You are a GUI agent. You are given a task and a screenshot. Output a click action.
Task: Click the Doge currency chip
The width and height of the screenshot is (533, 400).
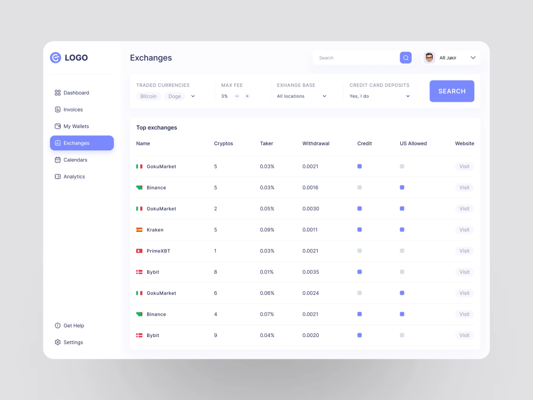[175, 96]
